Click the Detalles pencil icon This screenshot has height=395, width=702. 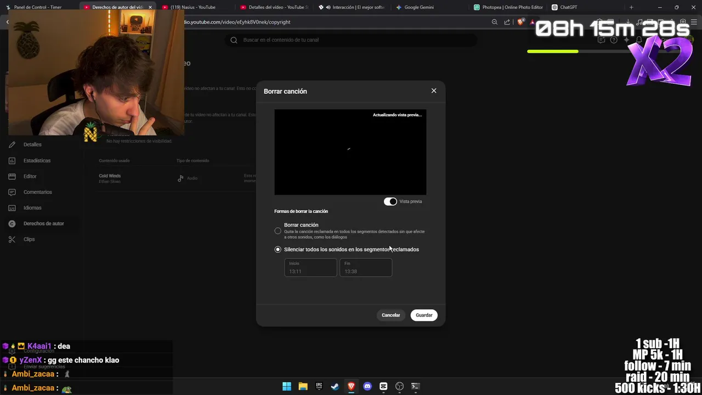(x=12, y=145)
